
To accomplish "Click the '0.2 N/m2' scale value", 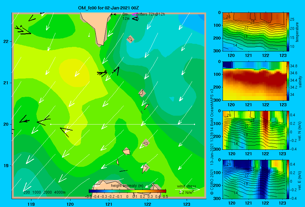I will pos(186,192).
